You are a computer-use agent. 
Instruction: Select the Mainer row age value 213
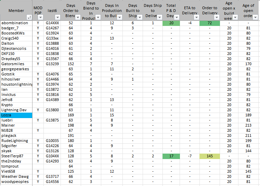tap(248, 126)
